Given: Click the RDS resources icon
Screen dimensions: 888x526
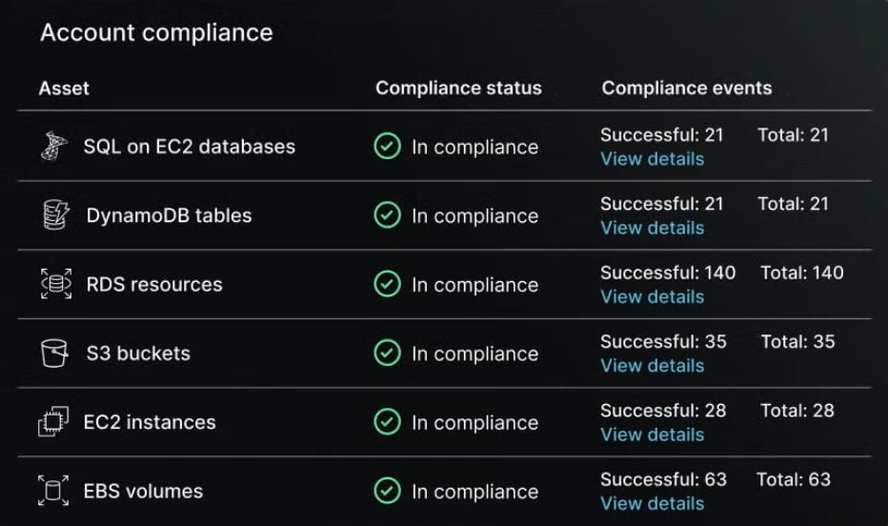Looking at the screenshot, I should click(x=56, y=284).
